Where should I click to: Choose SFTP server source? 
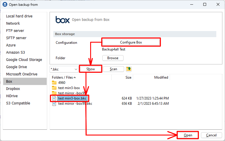pos(25,38)
